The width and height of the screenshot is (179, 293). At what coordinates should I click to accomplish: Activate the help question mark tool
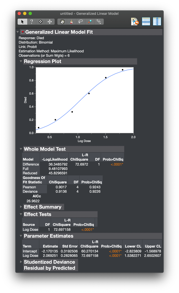[31, 21]
